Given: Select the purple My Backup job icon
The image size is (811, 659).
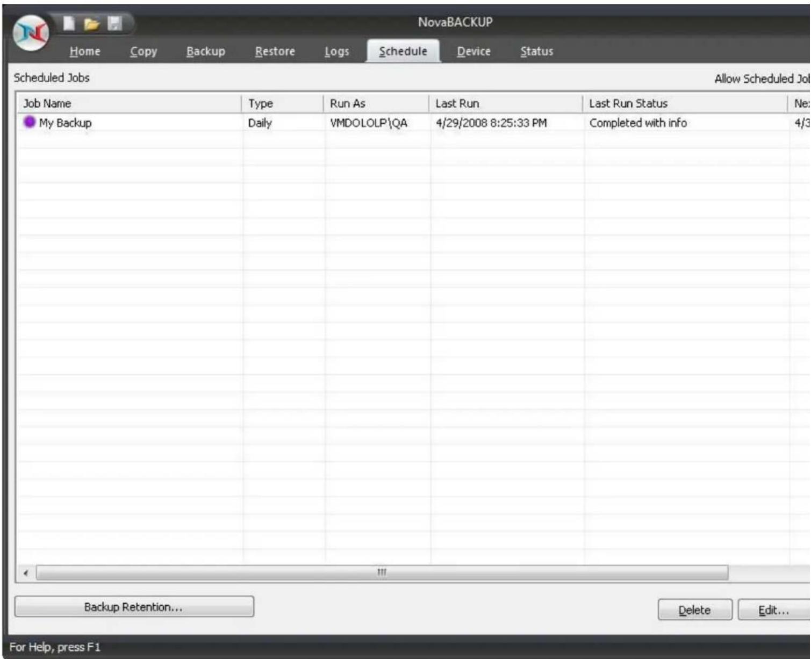Looking at the screenshot, I should pyautogui.click(x=29, y=122).
